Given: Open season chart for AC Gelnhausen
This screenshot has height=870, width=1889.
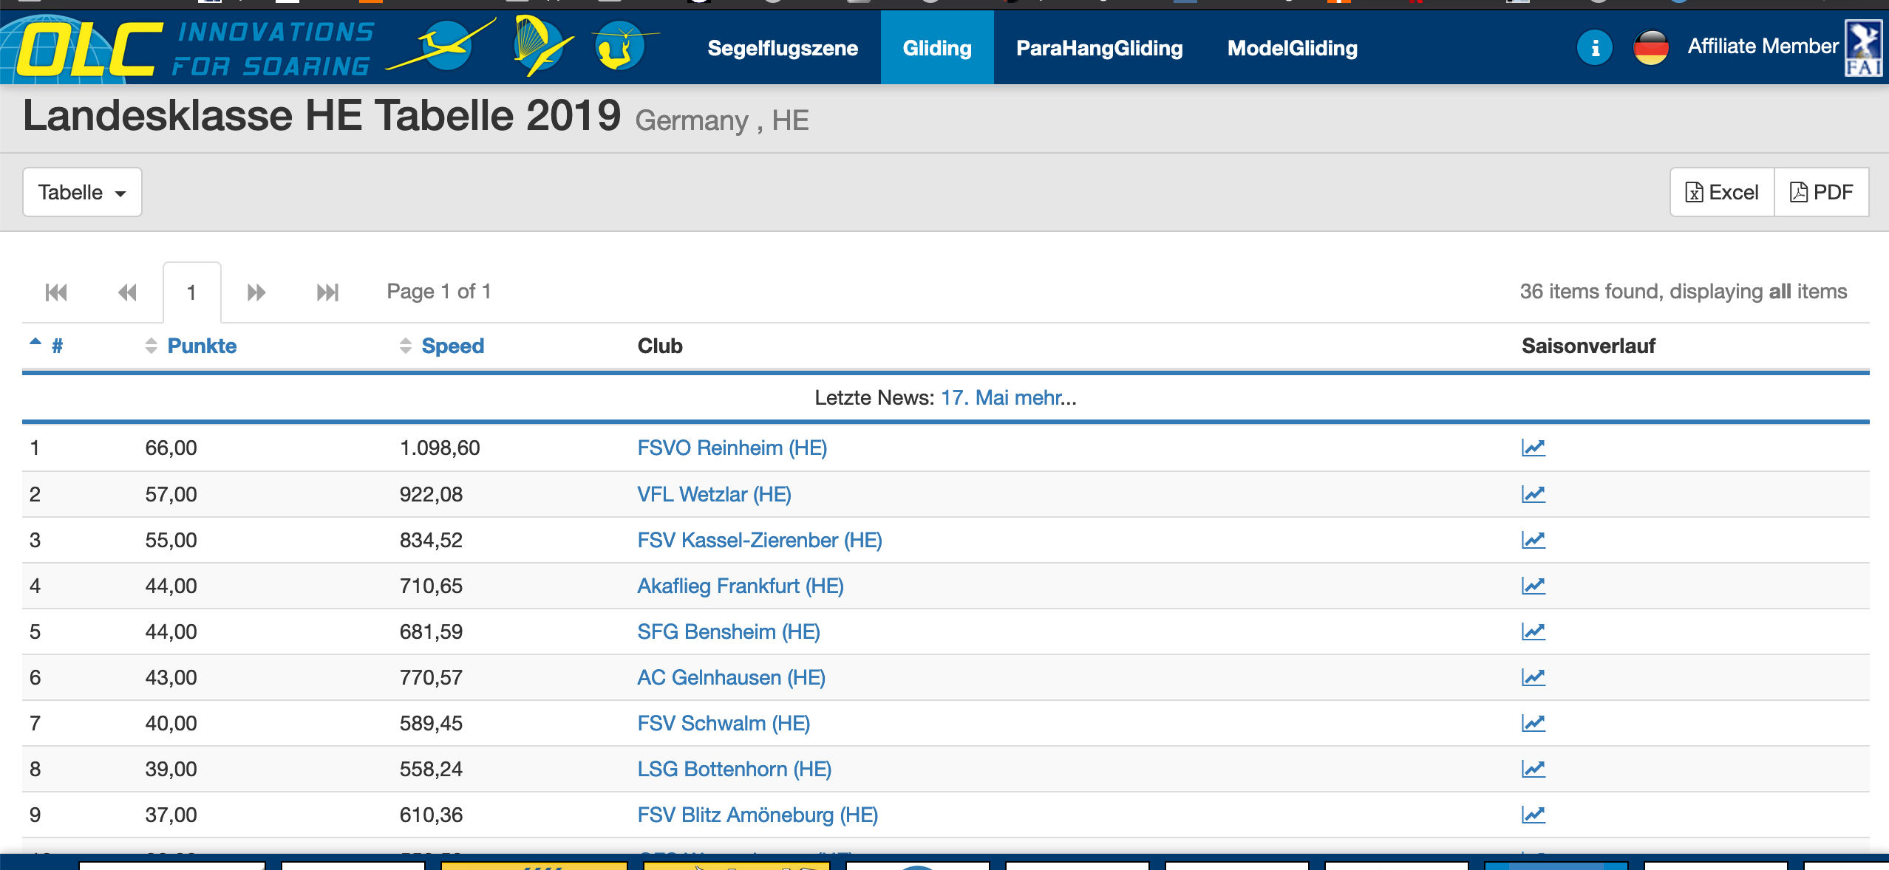Looking at the screenshot, I should pos(1534,677).
